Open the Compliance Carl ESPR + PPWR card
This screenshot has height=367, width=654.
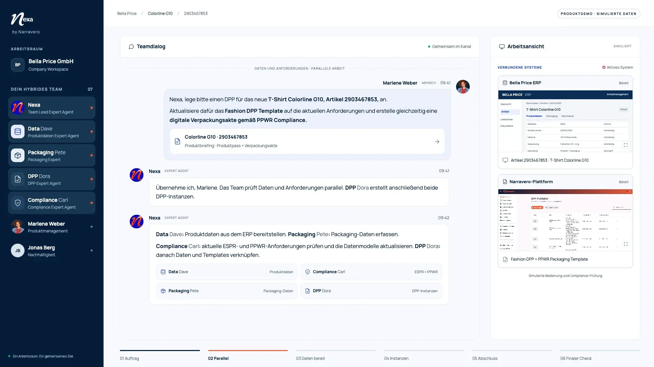[371, 272]
